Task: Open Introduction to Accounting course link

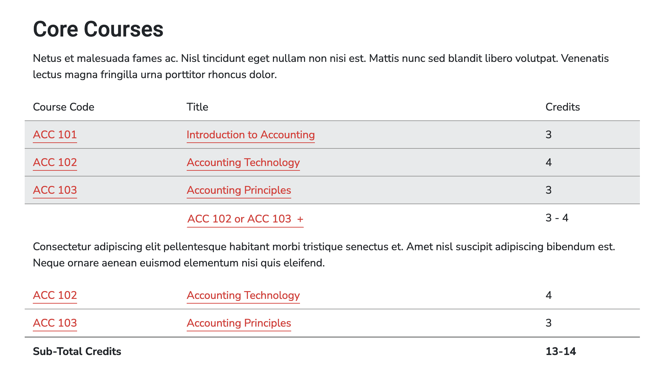Action: (251, 135)
